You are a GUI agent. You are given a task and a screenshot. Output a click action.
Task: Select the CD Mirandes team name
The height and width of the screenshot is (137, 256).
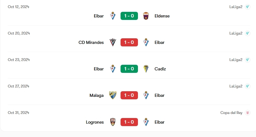[91, 42]
